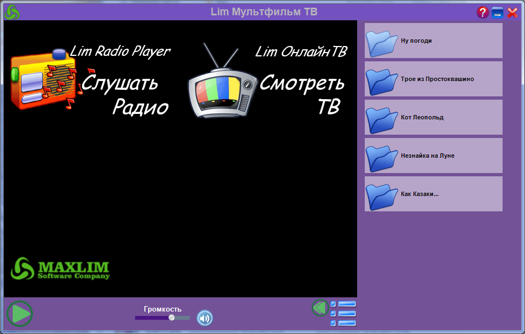The image size is (525, 334).
Task: Click the green play button
Action: [20, 314]
